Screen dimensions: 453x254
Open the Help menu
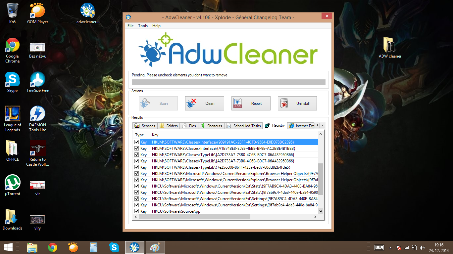pos(156,25)
